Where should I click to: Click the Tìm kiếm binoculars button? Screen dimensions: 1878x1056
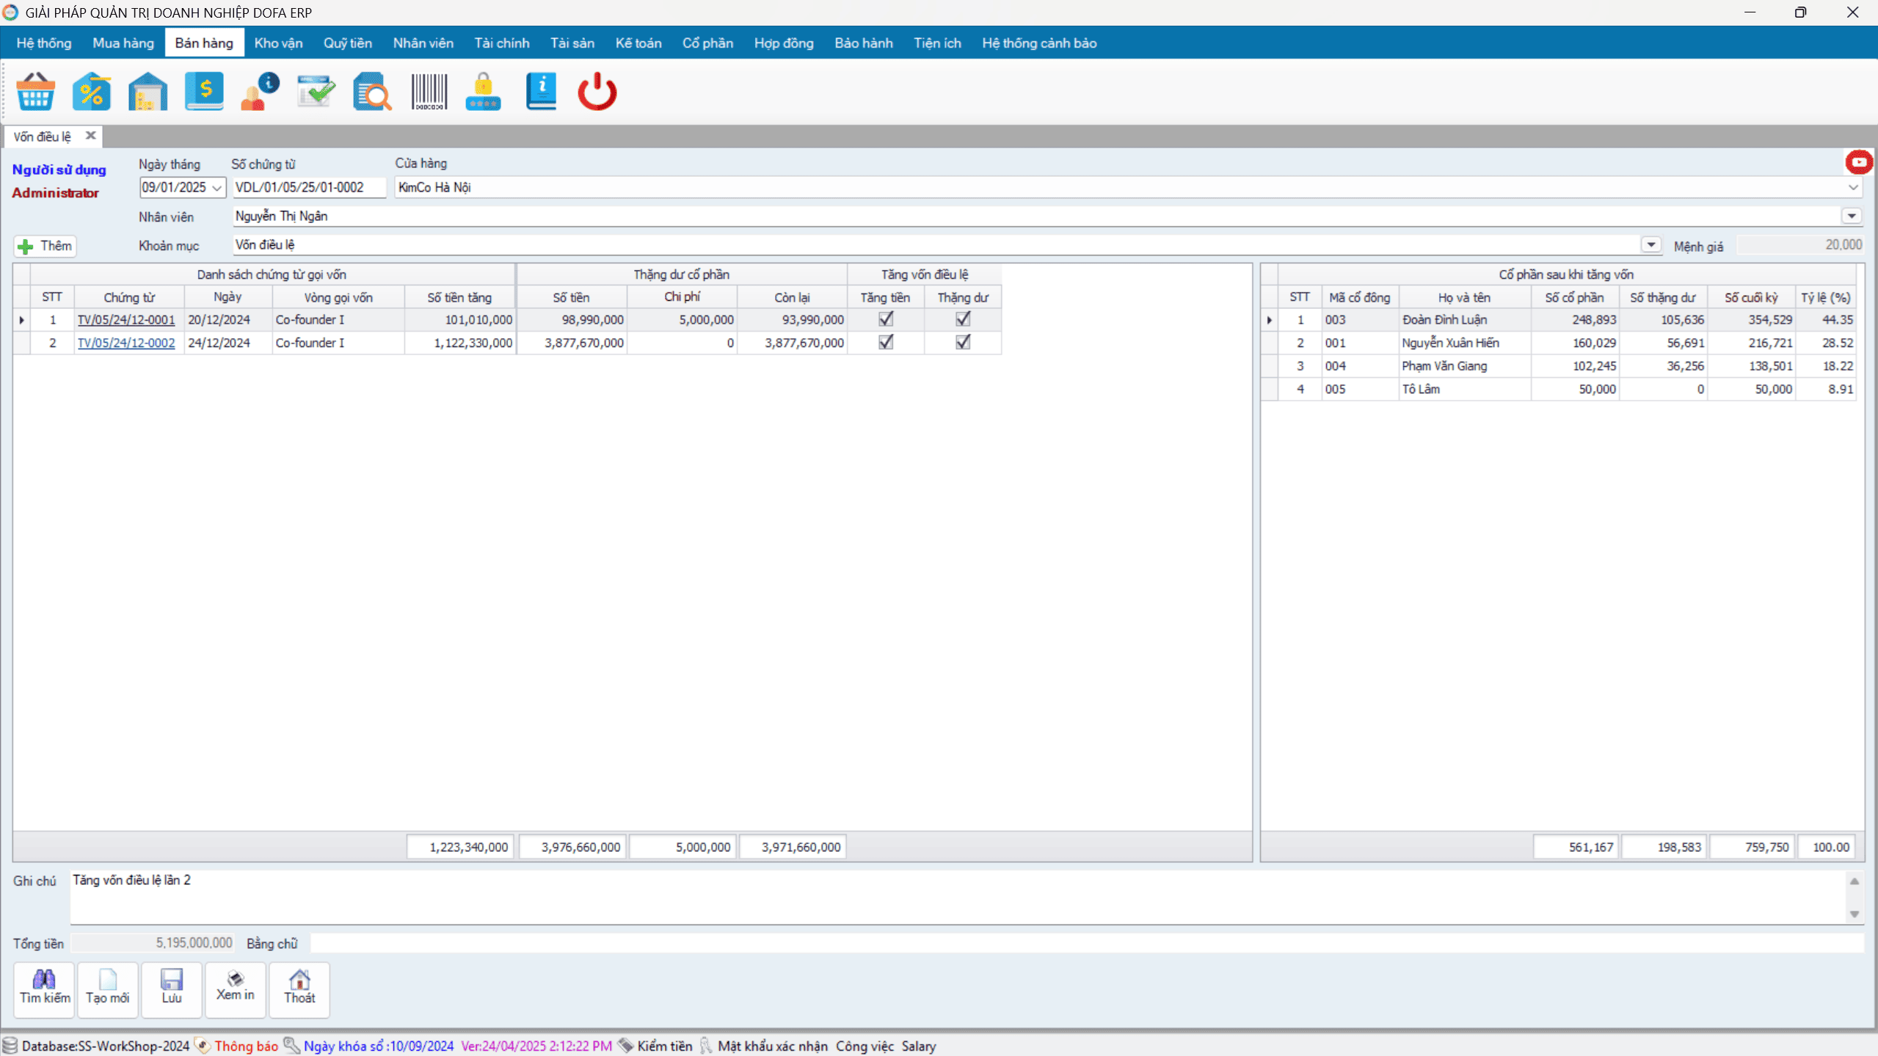click(x=44, y=989)
